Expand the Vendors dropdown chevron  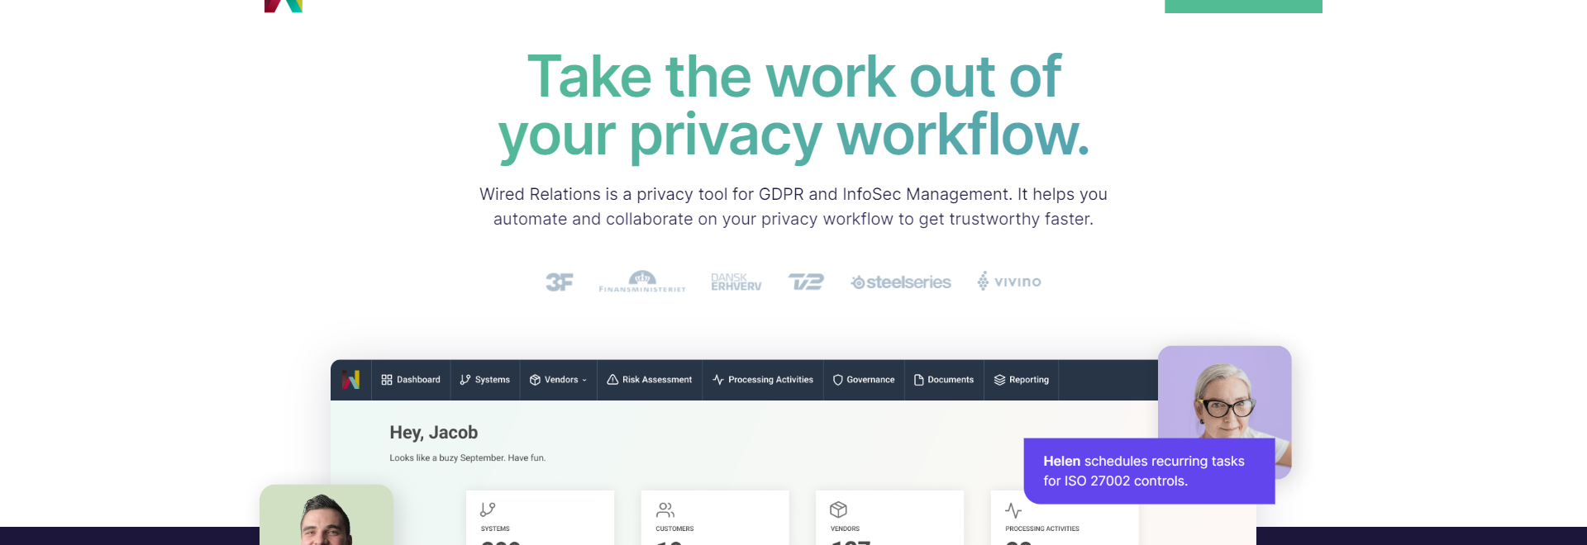point(584,381)
